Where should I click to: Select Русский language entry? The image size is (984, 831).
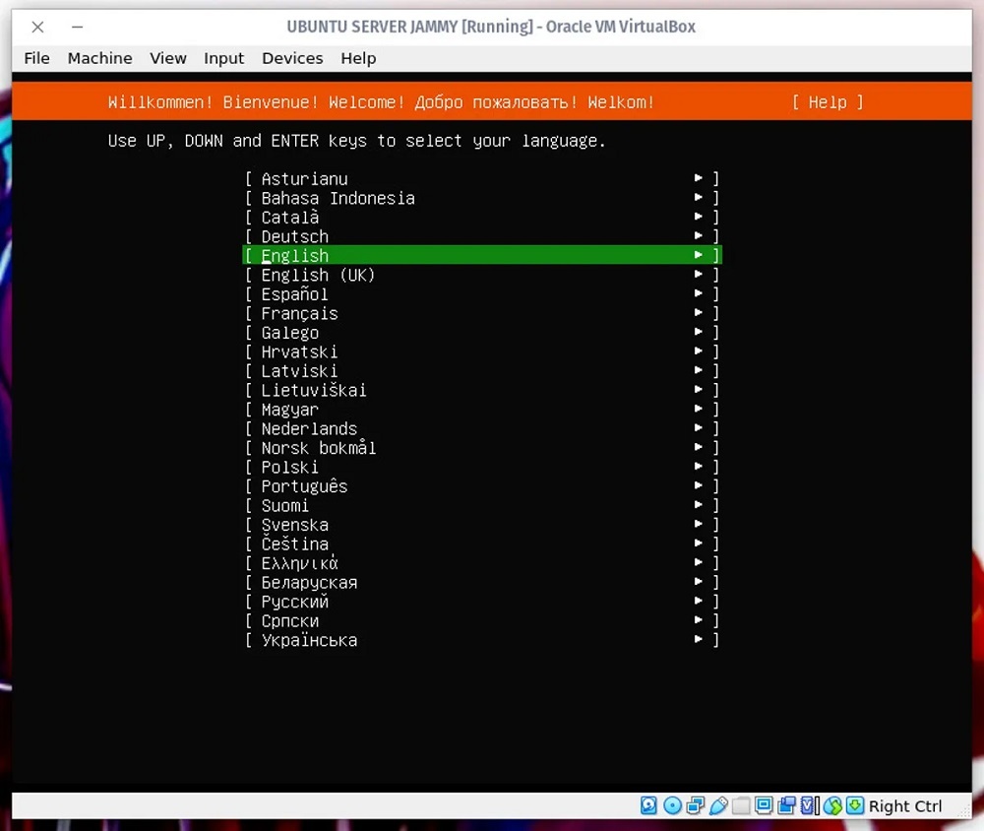pos(482,602)
